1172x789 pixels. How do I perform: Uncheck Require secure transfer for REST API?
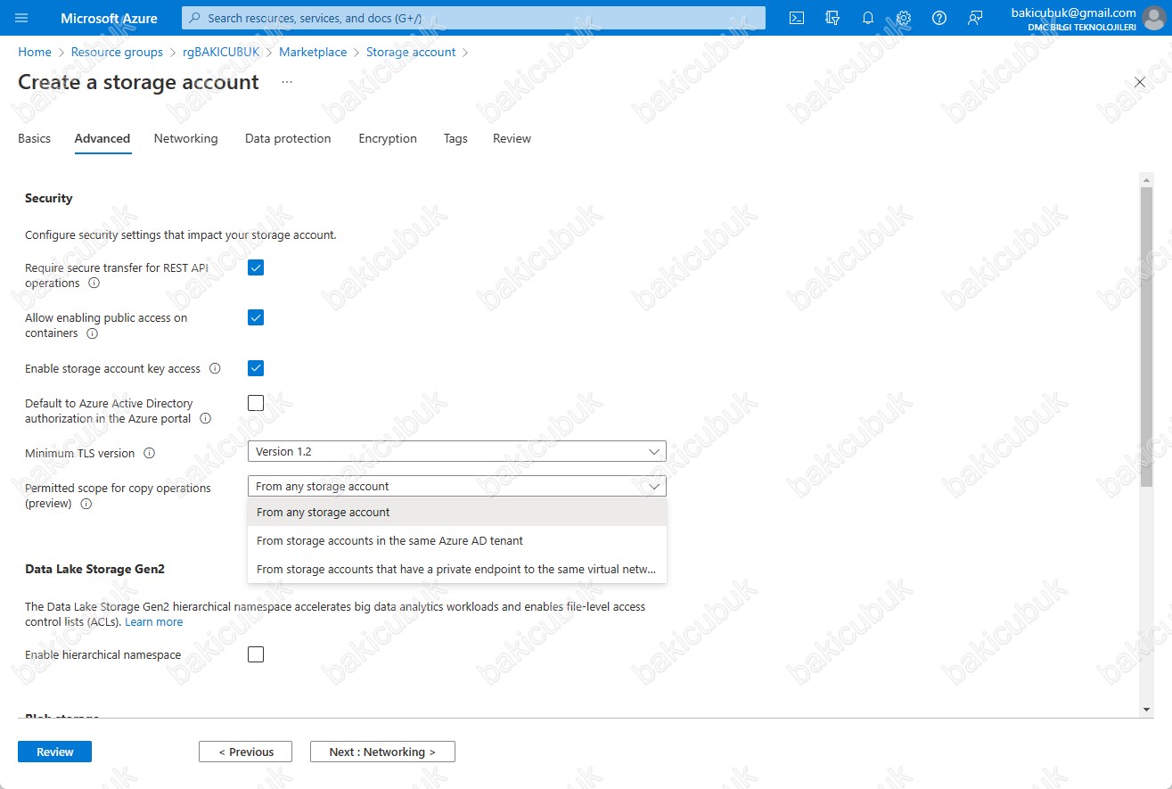(x=256, y=267)
